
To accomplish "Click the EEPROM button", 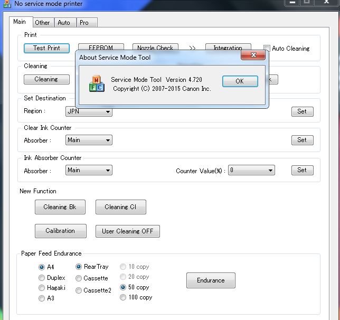I will 101,47.
